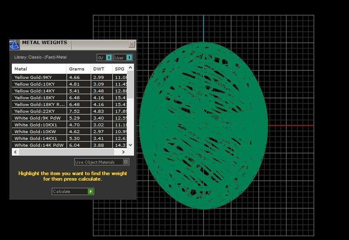The width and height of the screenshot is (349, 240).
Task: Sort by the Metal column header
Action: tap(39, 69)
